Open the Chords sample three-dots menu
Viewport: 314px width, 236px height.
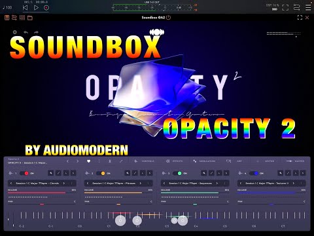72,183
